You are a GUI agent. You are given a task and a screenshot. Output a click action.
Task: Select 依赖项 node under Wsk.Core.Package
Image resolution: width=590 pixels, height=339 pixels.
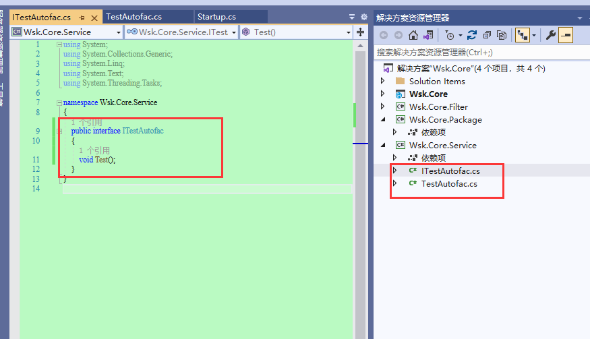click(434, 133)
